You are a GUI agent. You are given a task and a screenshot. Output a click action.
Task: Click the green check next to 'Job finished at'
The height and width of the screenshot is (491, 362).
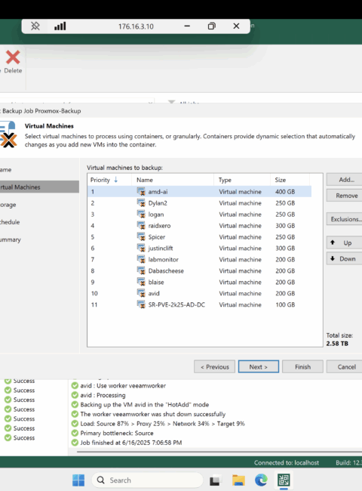pos(75,443)
